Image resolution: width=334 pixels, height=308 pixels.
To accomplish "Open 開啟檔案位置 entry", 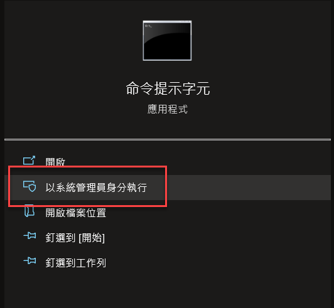I will point(75,213).
